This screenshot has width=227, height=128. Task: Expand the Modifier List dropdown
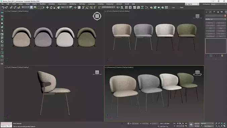(216, 19)
